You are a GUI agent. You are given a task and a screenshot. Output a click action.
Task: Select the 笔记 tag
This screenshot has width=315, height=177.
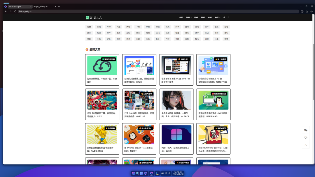click(206, 33)
